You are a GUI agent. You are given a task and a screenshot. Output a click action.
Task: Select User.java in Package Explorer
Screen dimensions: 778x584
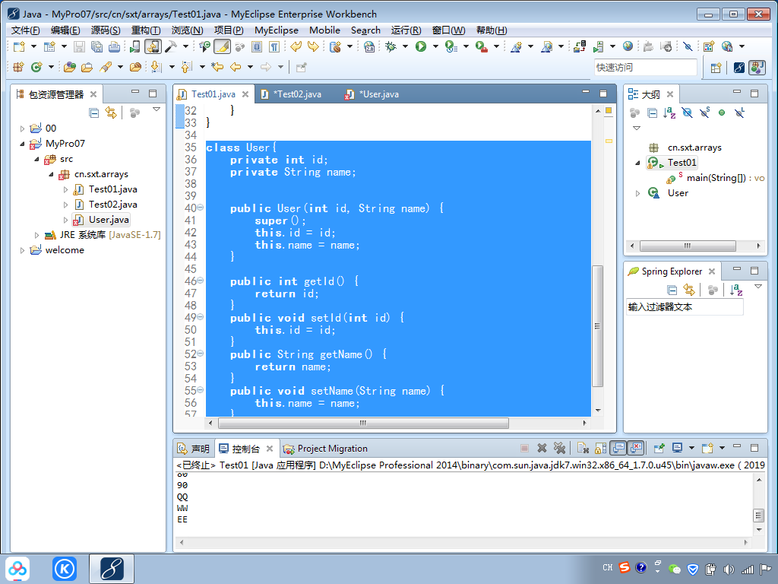(x=109, y=220)
